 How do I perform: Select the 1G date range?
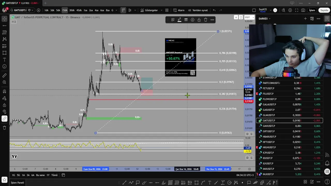(x=13, y=175)
